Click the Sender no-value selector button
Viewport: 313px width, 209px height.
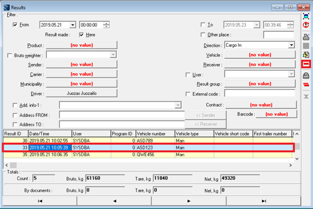click(81, 64)
